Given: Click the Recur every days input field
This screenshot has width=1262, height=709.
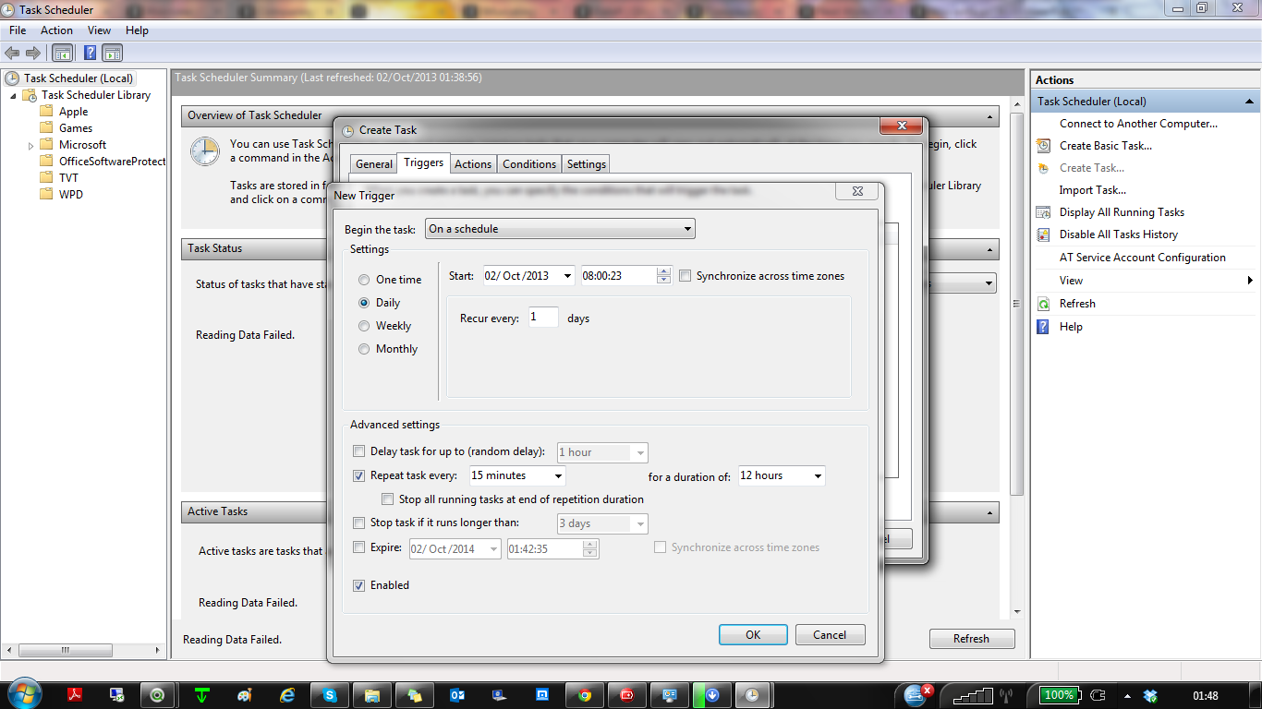Looking at the screenshot, I should tap(543, 318).
